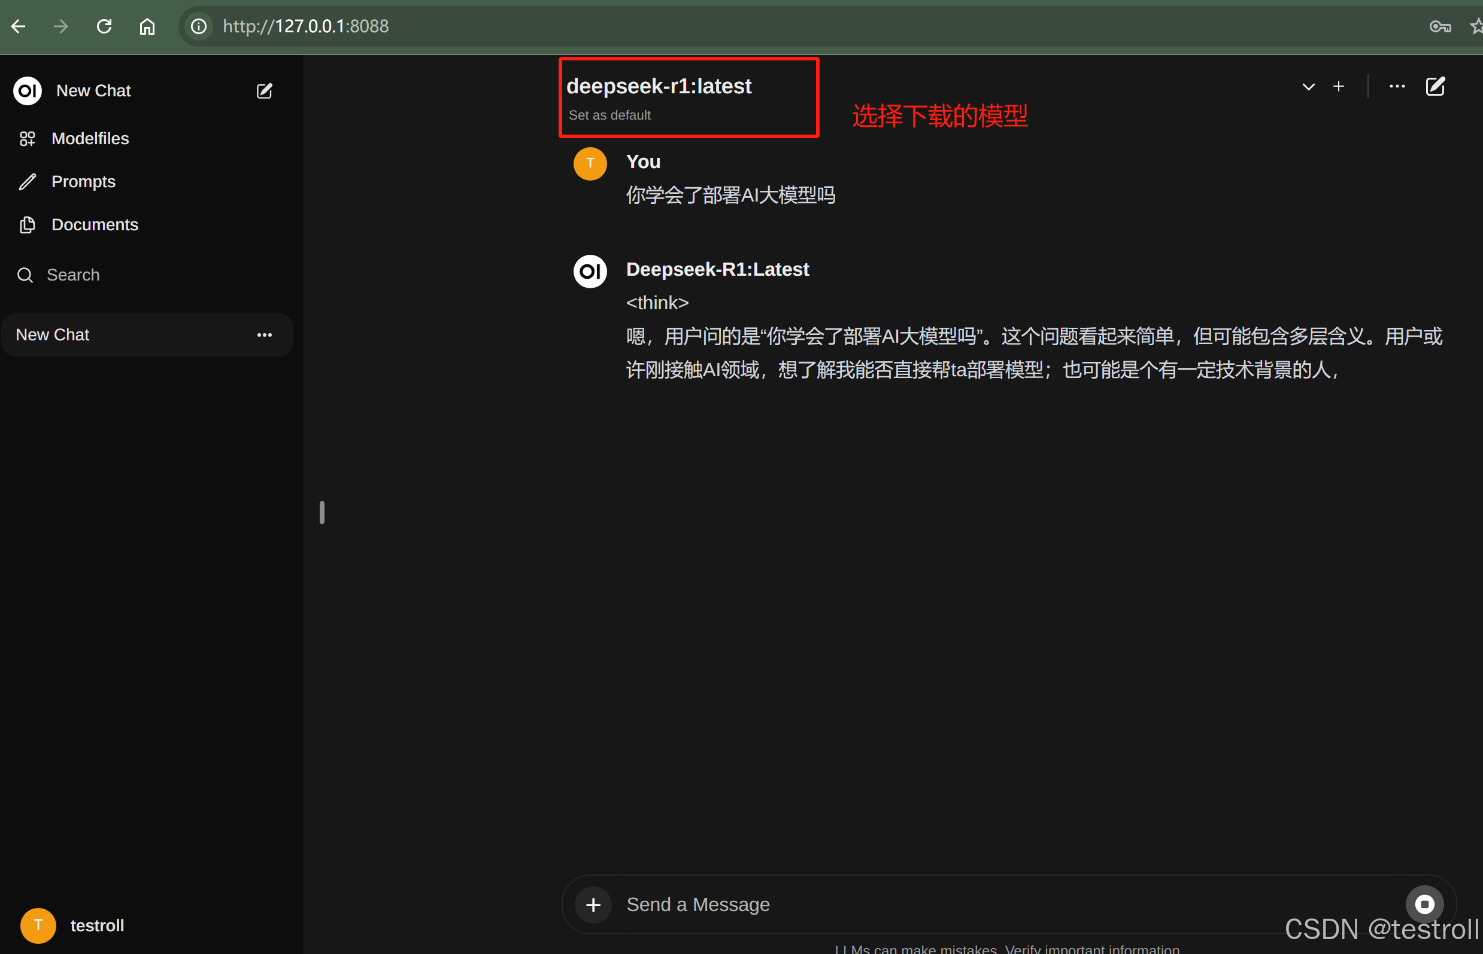Go to the Documents page
Image resolution: width=1483 pixels, height=954 pixels.
[x=94, y=224]
